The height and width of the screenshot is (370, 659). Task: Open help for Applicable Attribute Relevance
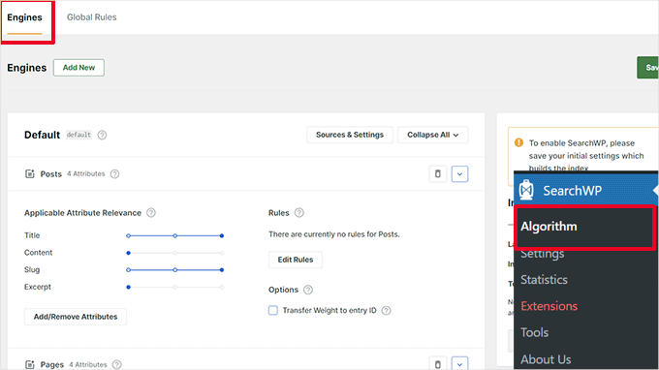[151, 212]
